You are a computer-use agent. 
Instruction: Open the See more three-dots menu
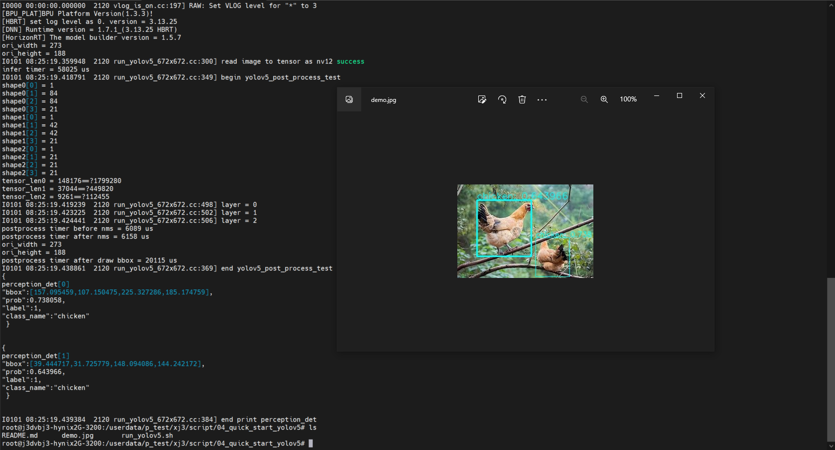point(542,99)
